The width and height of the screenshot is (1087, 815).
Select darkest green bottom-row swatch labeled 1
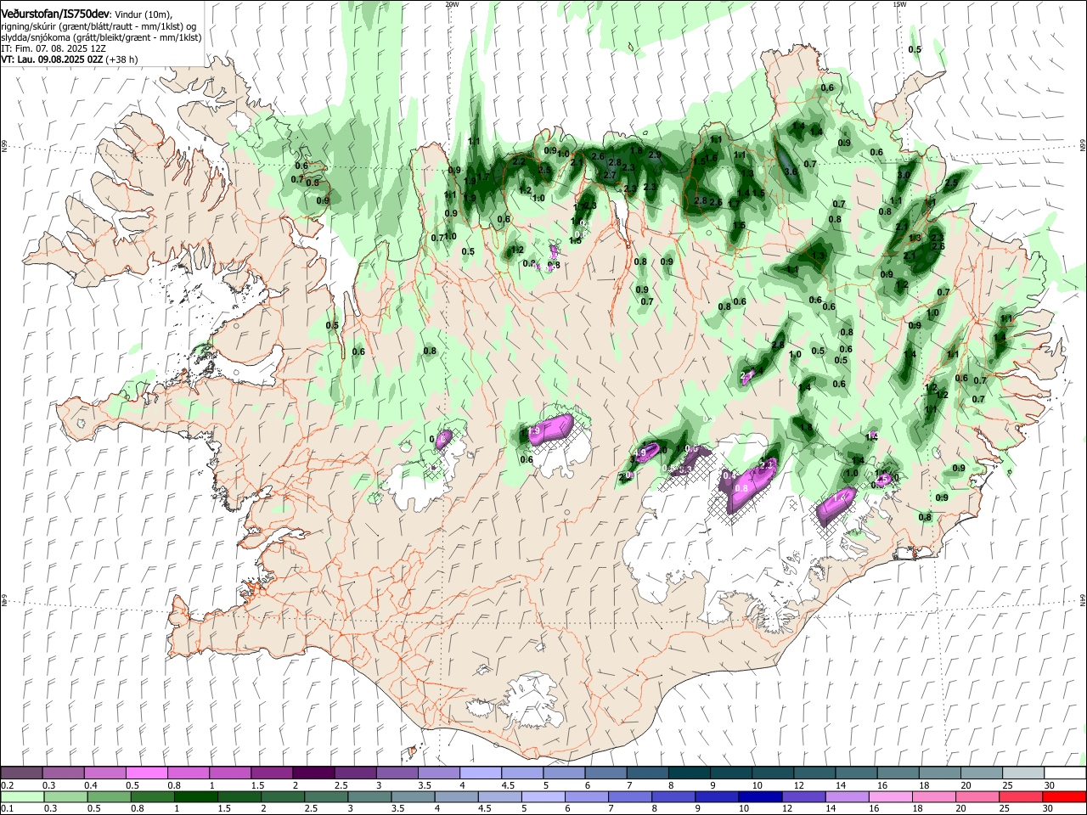click(x=195, y=796)
